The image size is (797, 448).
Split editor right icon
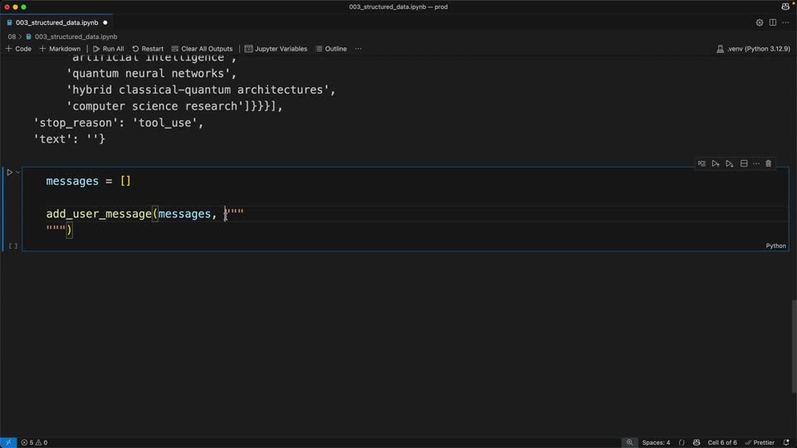pyautogui.click(x=772, y=22)
